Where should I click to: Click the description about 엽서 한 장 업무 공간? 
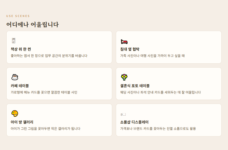point(49,56)
